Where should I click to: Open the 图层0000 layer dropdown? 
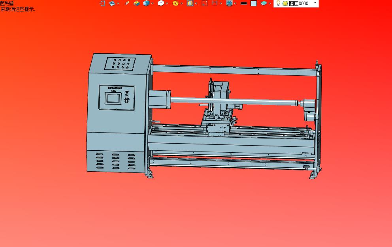(x=315, y=3)
